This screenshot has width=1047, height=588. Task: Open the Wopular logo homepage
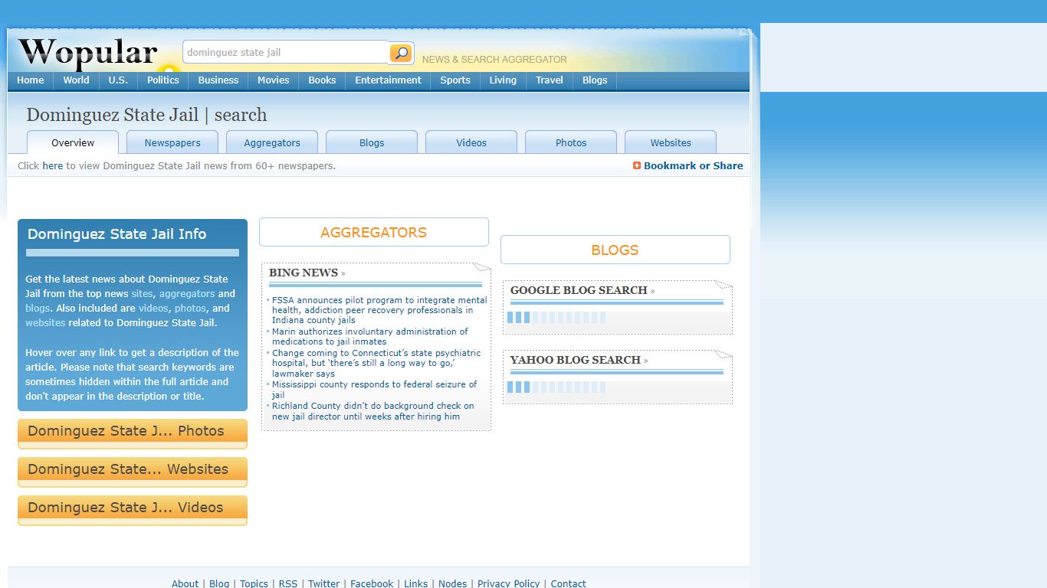coord(87,53)
